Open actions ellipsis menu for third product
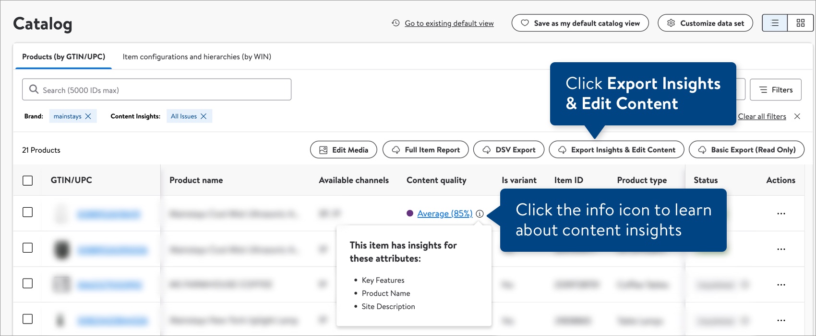The image size is (816, 336). tap(781, 285)
